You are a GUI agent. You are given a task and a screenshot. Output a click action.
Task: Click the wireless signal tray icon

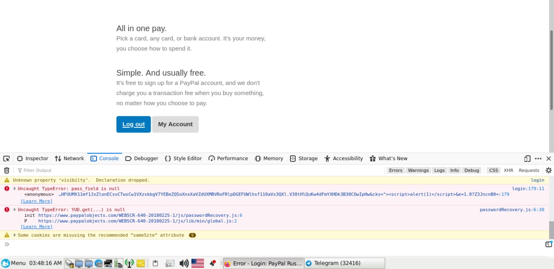coord(129,263)
